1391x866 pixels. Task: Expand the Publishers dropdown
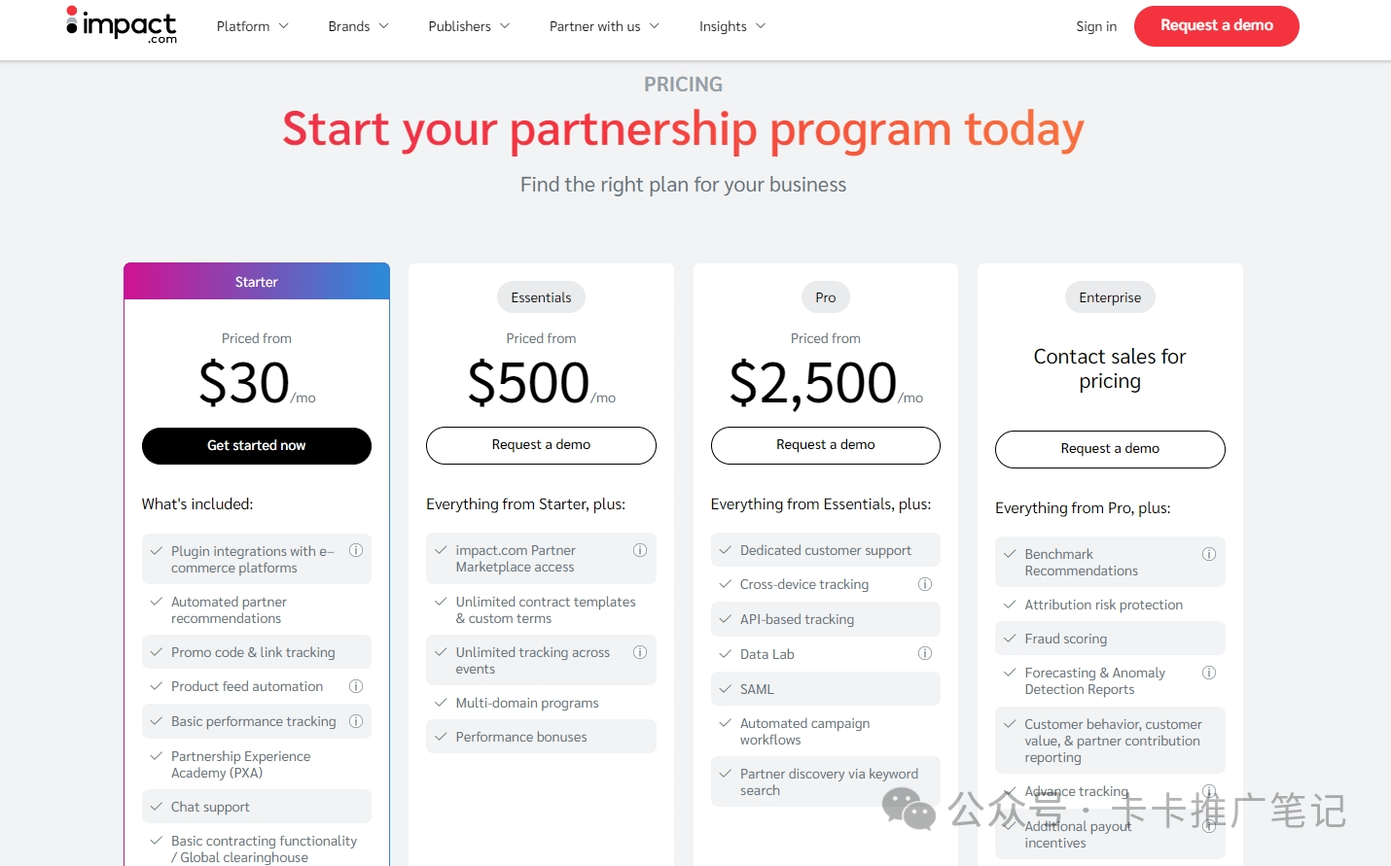(469, 26)
